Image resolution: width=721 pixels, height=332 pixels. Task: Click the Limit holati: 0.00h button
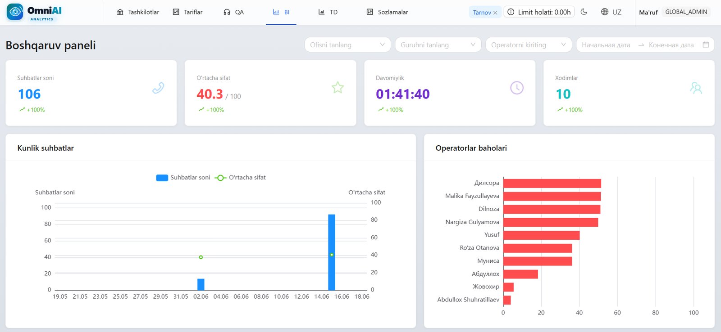[x=539, y=12]
